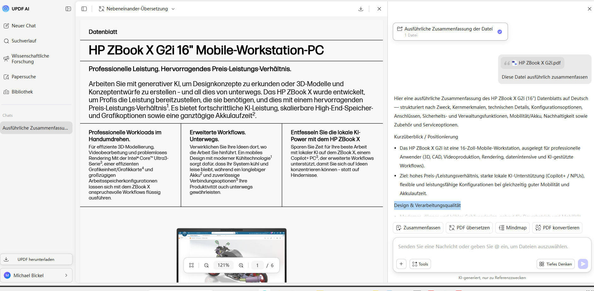Click laptop product image in PDF

coord(231,255)
